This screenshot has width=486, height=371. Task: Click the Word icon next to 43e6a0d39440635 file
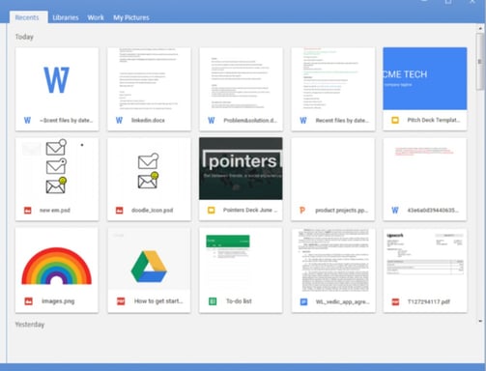pyautogui.click(x=395, y=211)
